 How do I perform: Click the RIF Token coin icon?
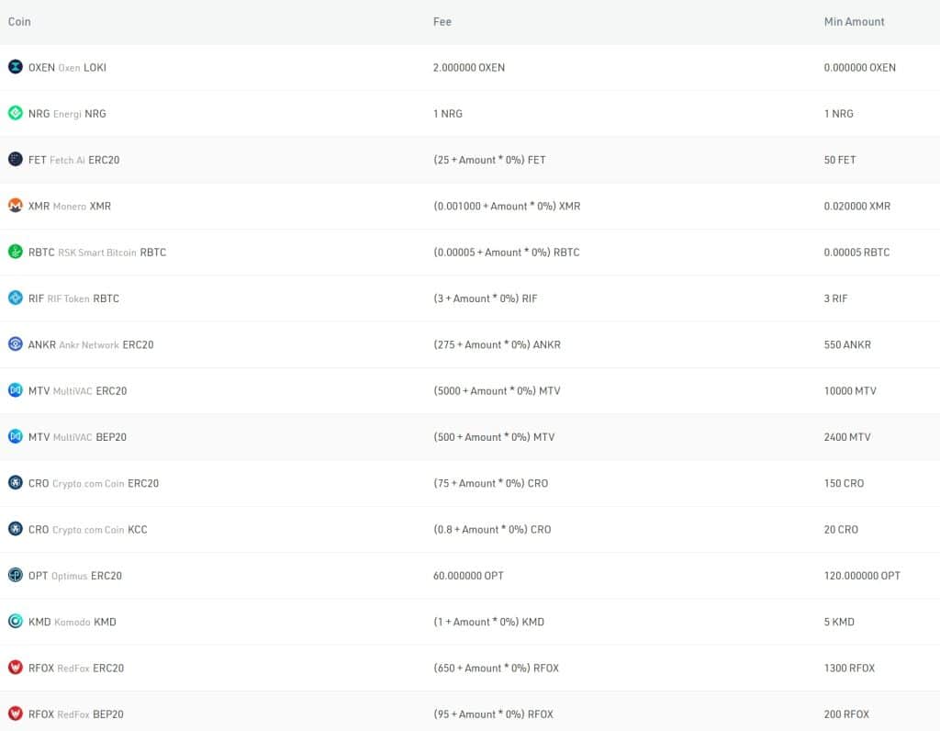[x=16, y=298]
